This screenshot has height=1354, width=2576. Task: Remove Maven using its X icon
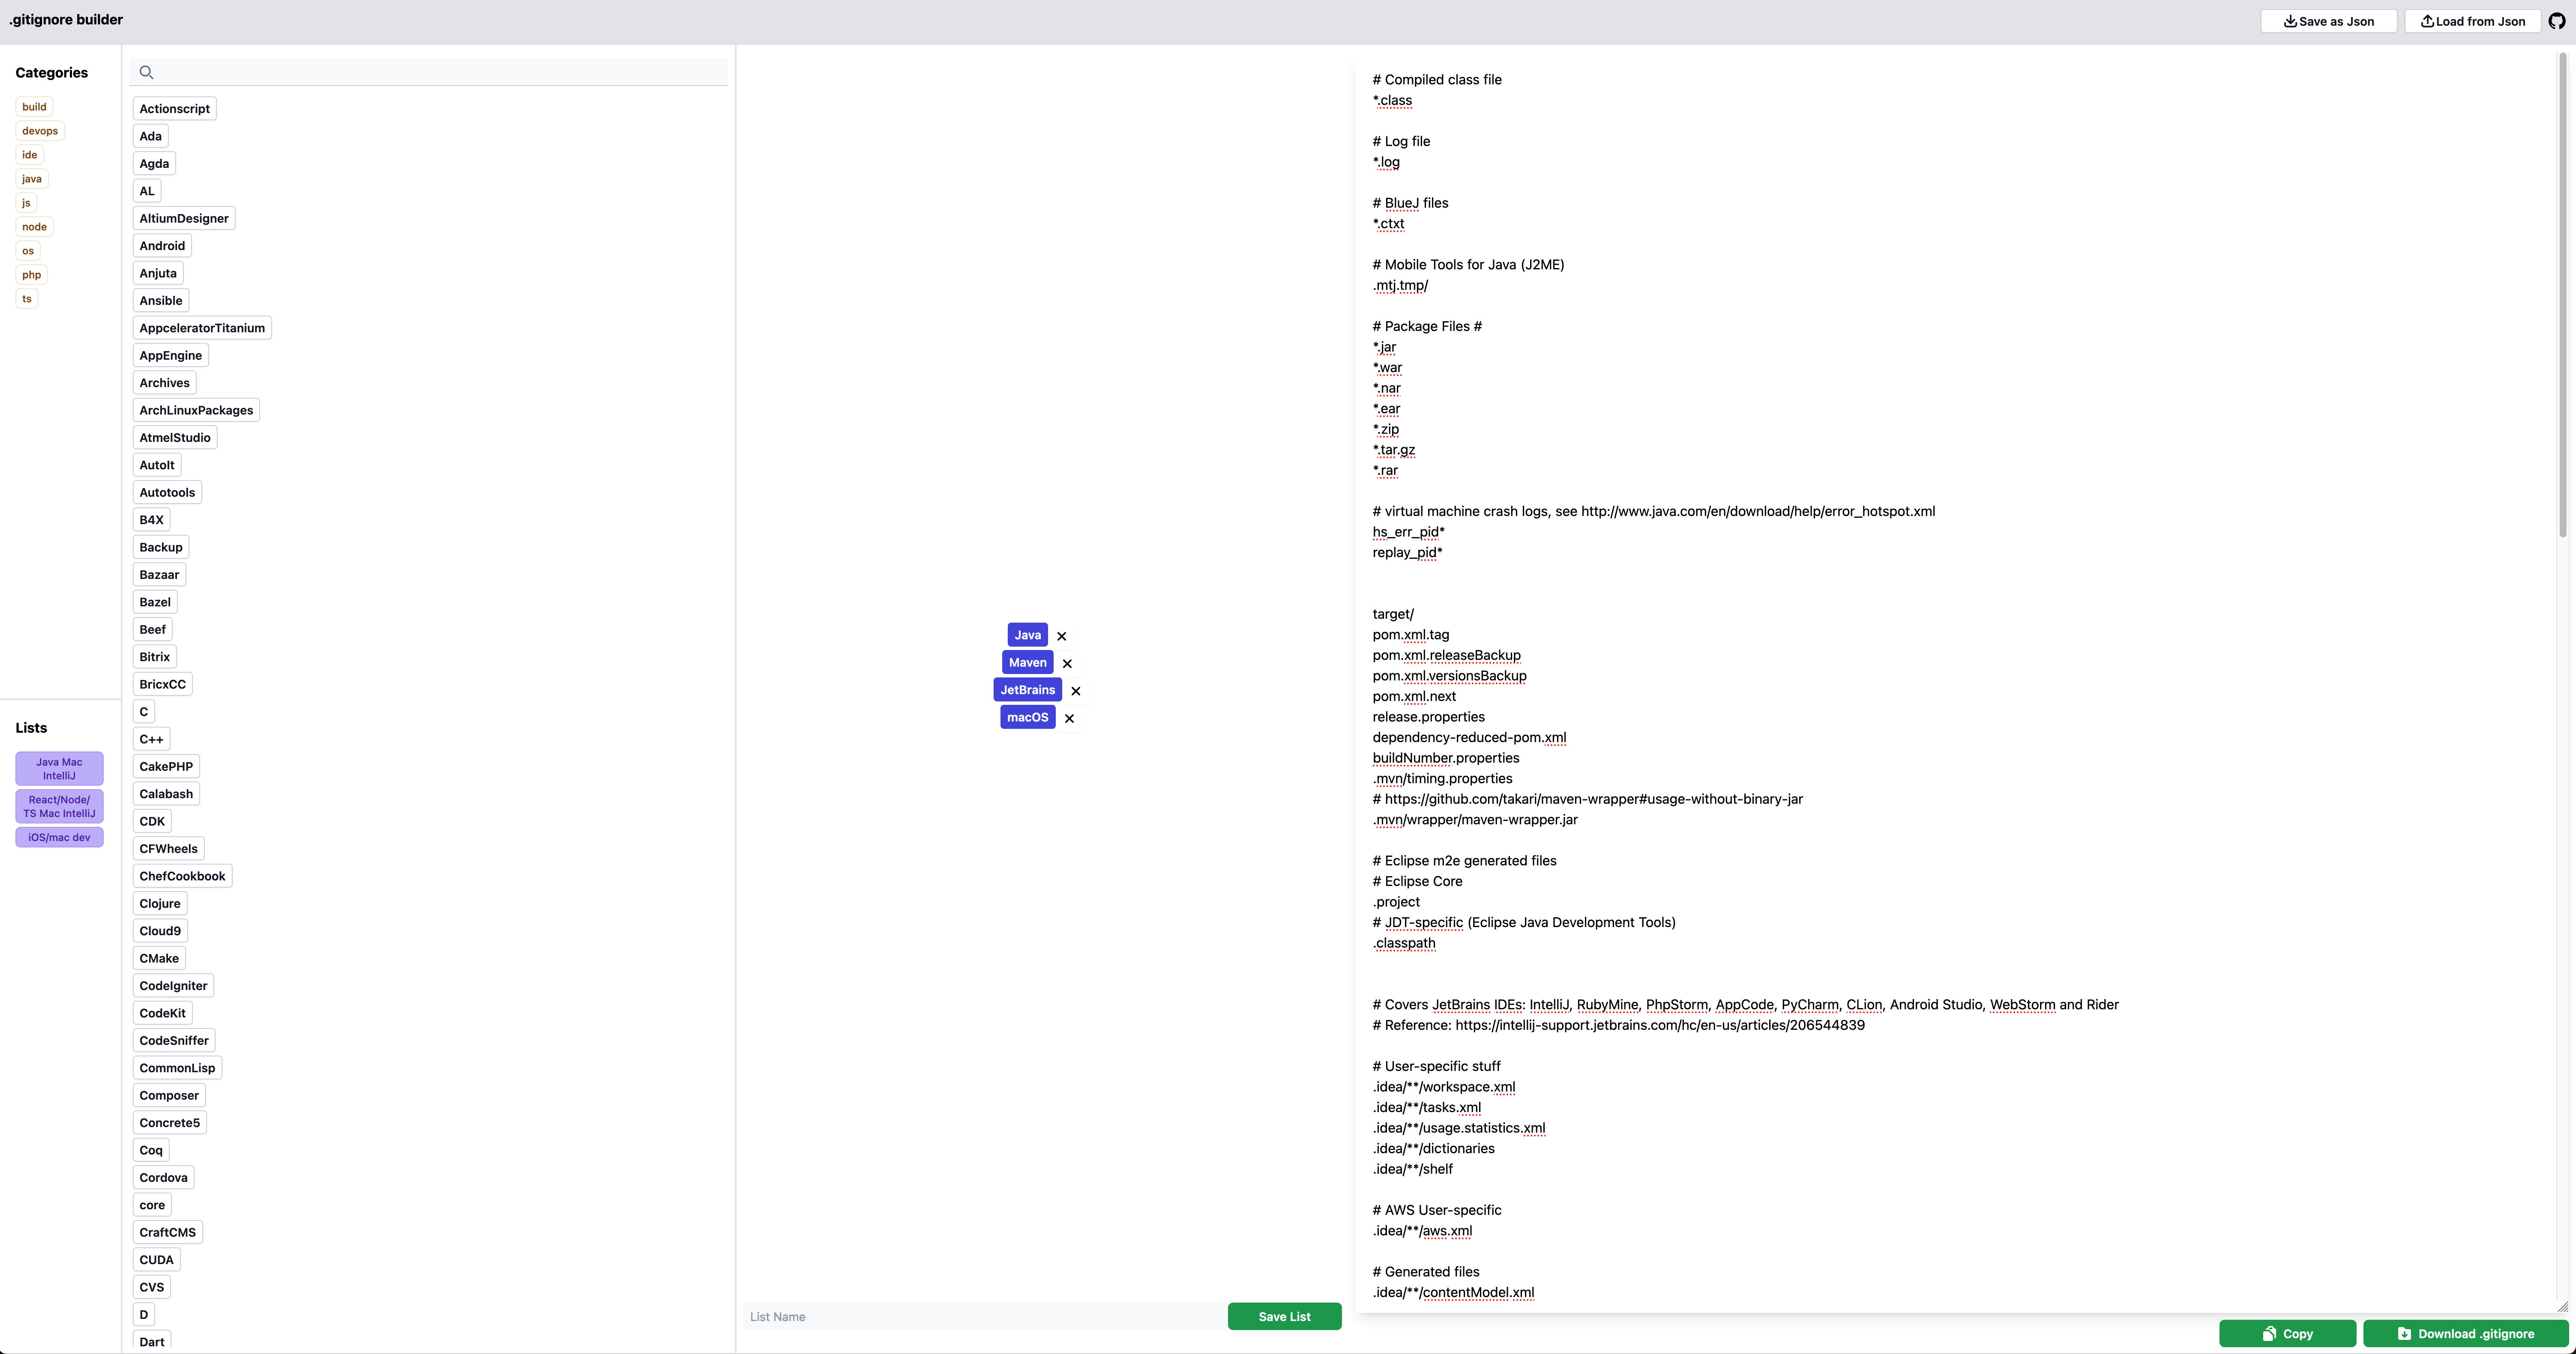(1067, 663)
